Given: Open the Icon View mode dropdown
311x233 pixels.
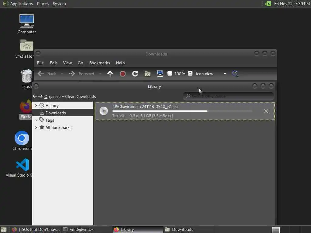Looking at the screenshot, I should click(x=211, y=74).
